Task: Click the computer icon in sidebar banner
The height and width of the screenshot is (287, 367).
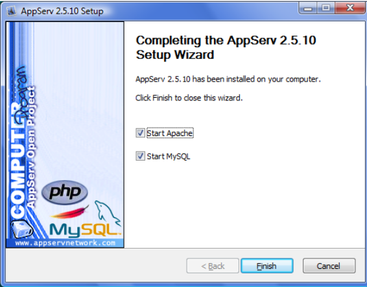Action: pyautogui.click(x=22, y=229)
